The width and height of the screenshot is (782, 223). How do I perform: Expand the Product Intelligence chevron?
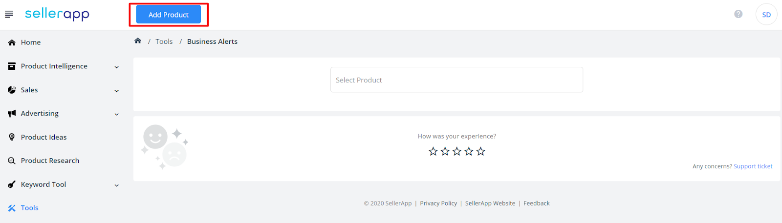pyautogui.click(x=117, y=67)
